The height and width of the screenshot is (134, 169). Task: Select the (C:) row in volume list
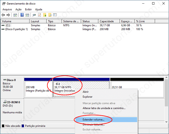[84, 25]
